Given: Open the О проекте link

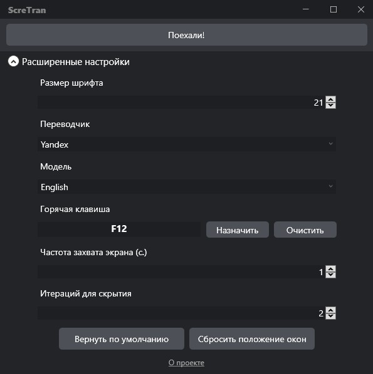Looking at the screenshot, I should 186,363.
